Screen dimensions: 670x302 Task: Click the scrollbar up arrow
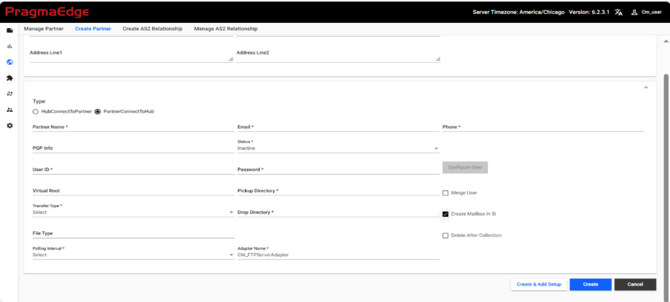coord(665,41)
